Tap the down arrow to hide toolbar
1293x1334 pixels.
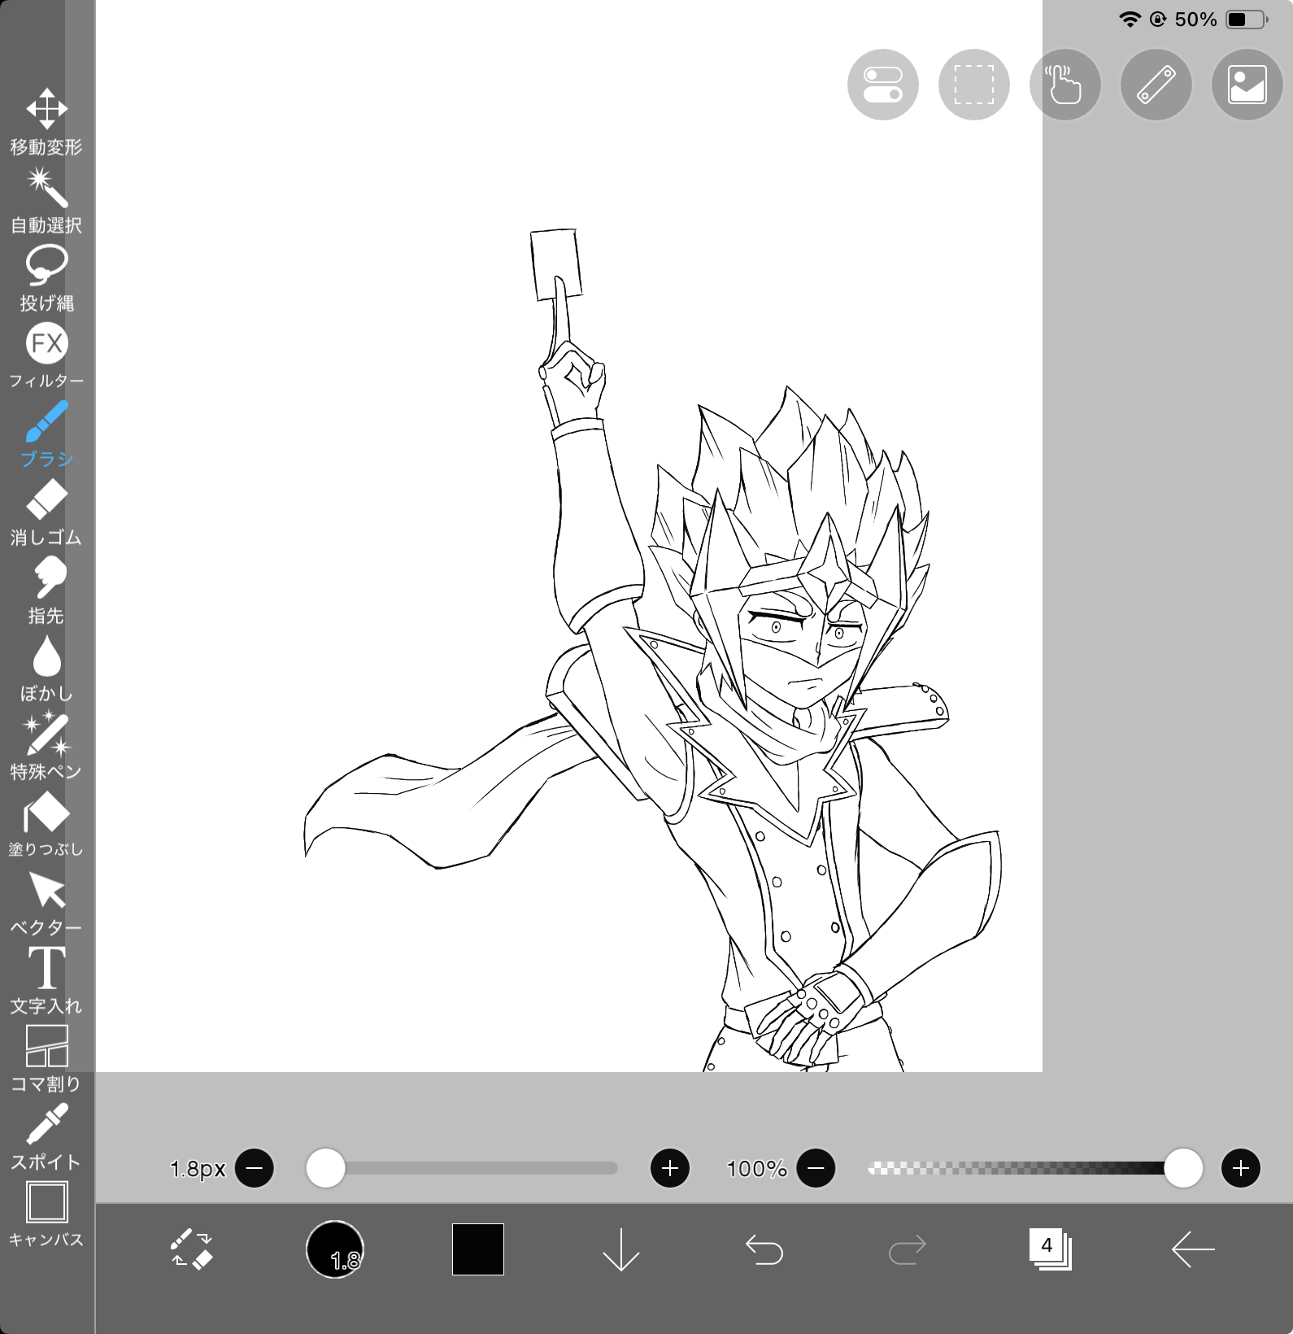621,1249
